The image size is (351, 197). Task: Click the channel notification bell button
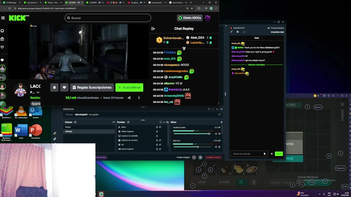(54, 88)
